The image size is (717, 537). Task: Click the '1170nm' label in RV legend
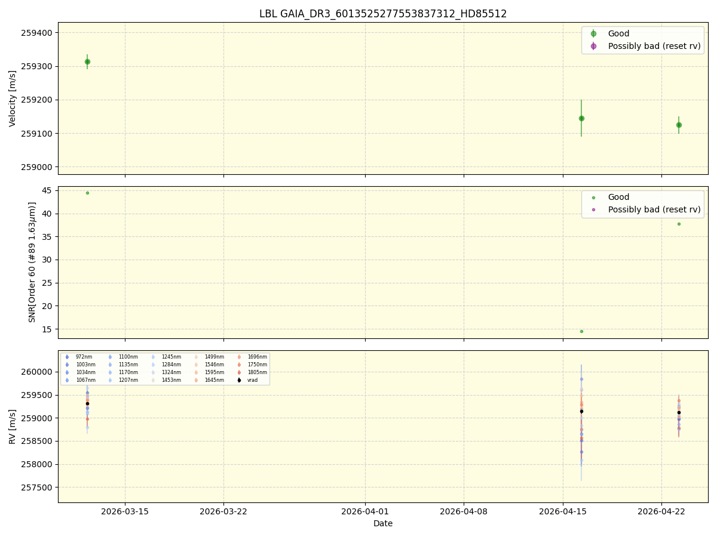point(128,372)
